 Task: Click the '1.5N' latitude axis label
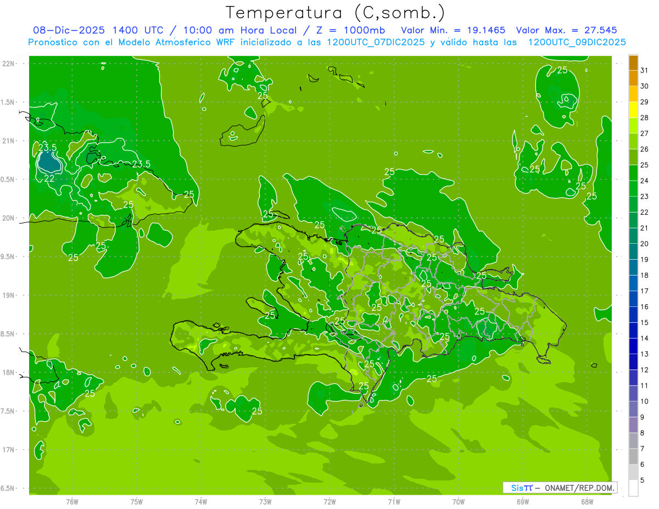coord(8,102)
